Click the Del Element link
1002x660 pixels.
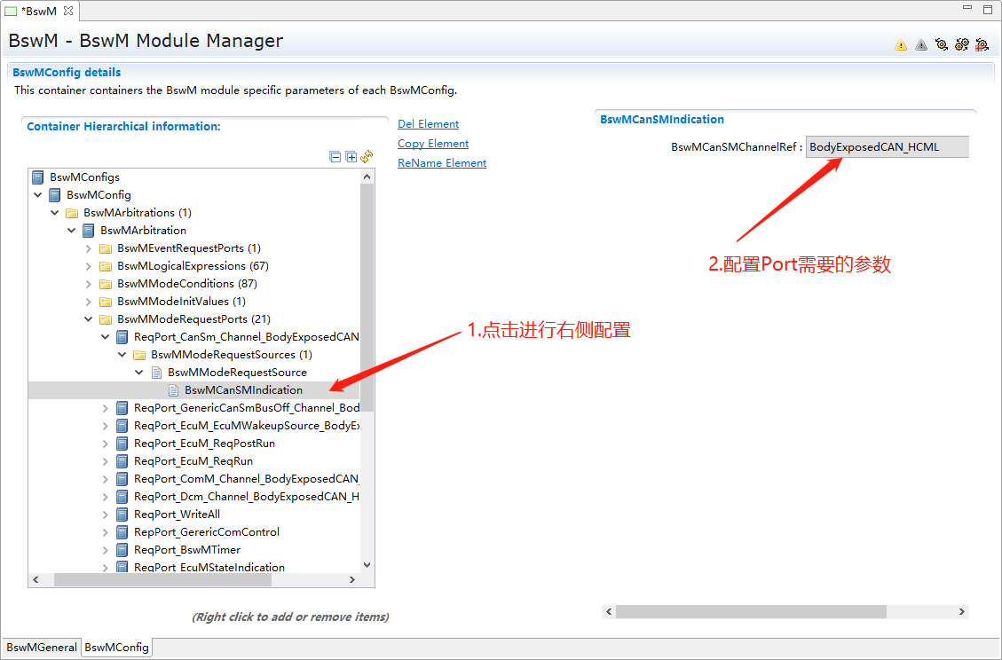point(428,124)
